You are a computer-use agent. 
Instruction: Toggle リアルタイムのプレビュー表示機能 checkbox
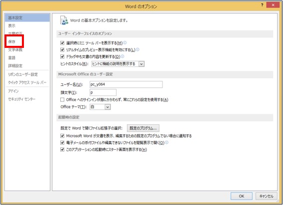62,50
